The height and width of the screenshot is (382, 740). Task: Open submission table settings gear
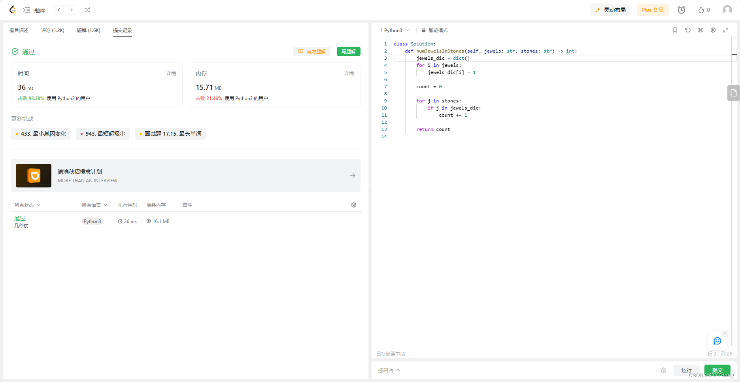tap(354, 205)
